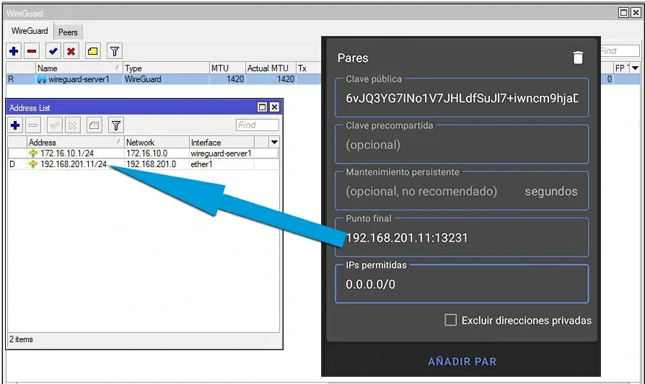Open WireGuard table column dropdown arrow
This screenshot has width=645, height=384.
click(635, 68)
